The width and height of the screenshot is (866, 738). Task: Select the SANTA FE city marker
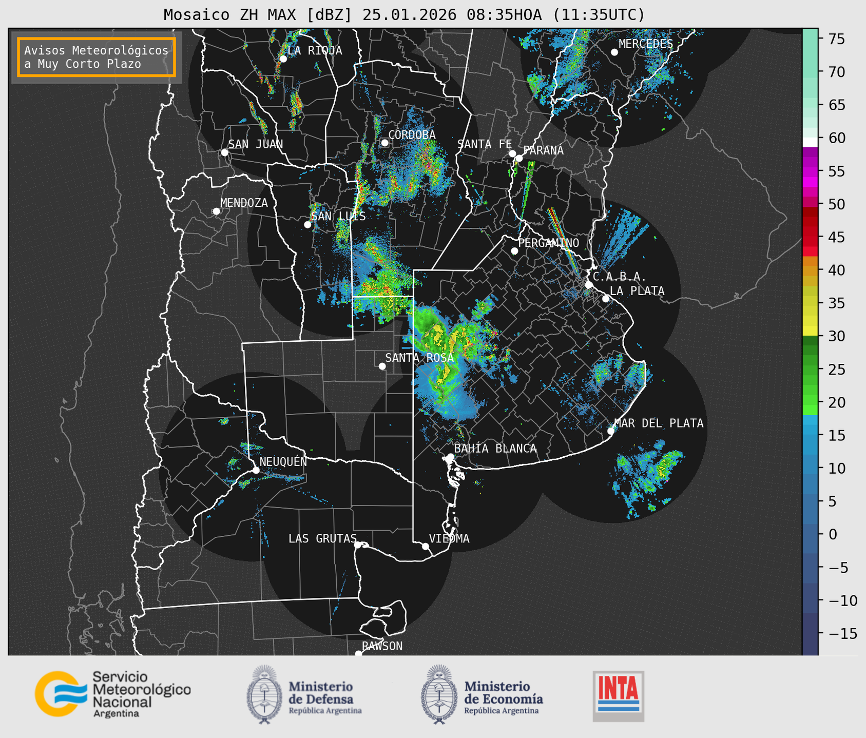pyautogui.click(x=512, y=153)
